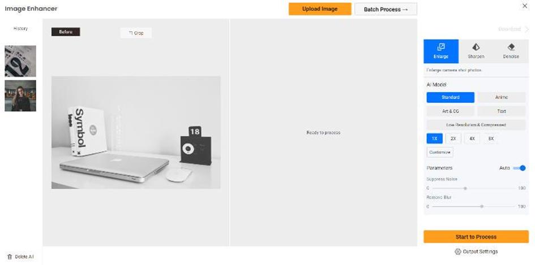Choose the Anime AI model
The width and height of the screenshot is (535, 265).
[x=501, y=97]
